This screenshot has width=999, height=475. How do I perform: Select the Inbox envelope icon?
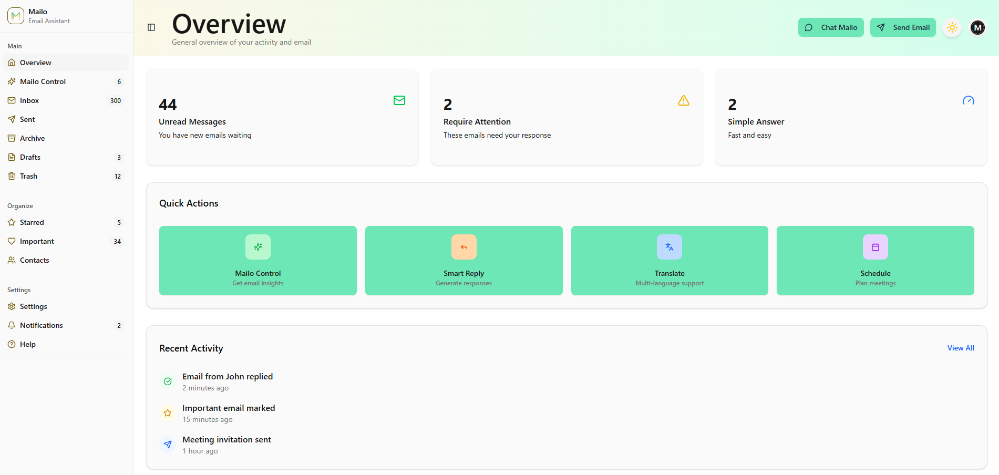[12, 100]
